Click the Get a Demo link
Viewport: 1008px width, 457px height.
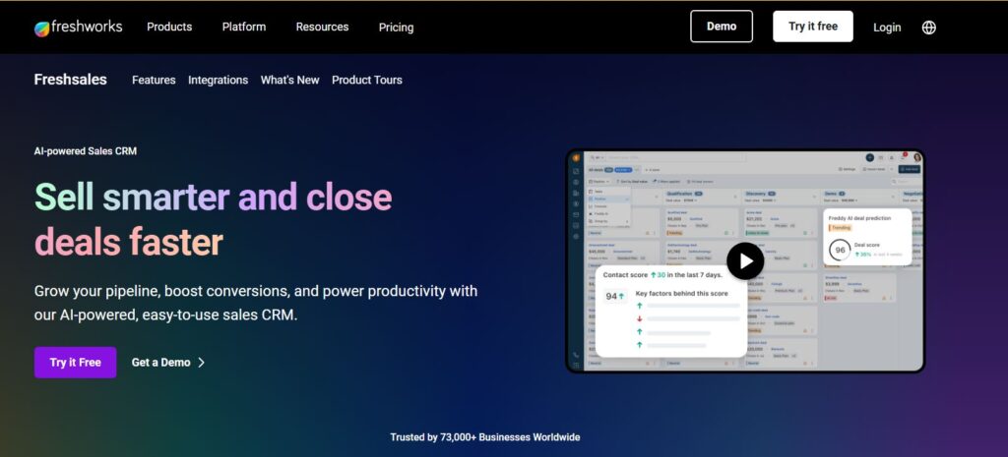tap(160, 363)
